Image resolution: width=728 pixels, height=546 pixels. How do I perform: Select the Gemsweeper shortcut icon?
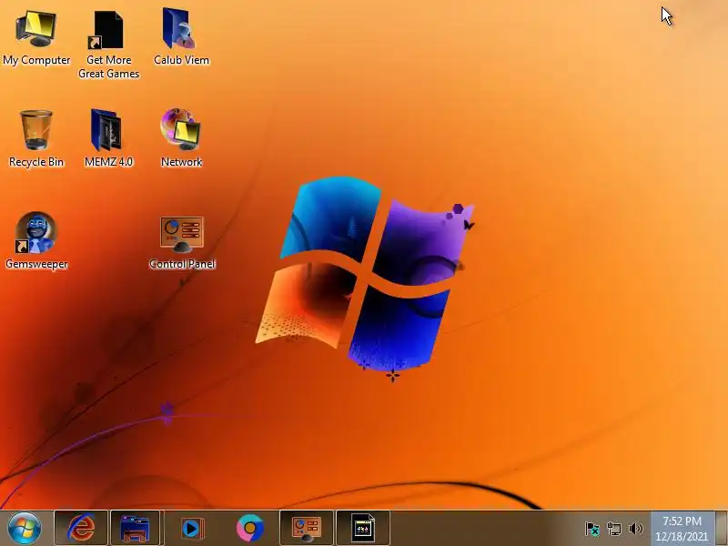coord(36,240)
